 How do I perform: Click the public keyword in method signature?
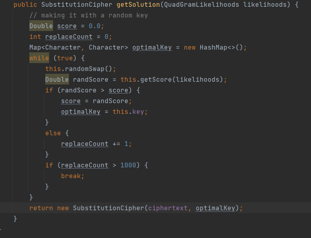tap(25, 5)
